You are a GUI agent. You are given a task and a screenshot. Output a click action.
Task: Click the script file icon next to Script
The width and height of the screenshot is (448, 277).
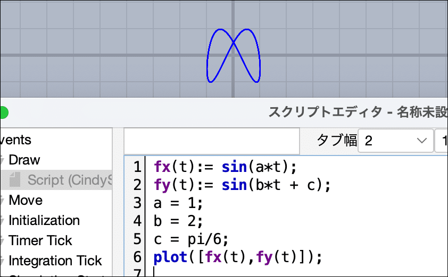15,179
